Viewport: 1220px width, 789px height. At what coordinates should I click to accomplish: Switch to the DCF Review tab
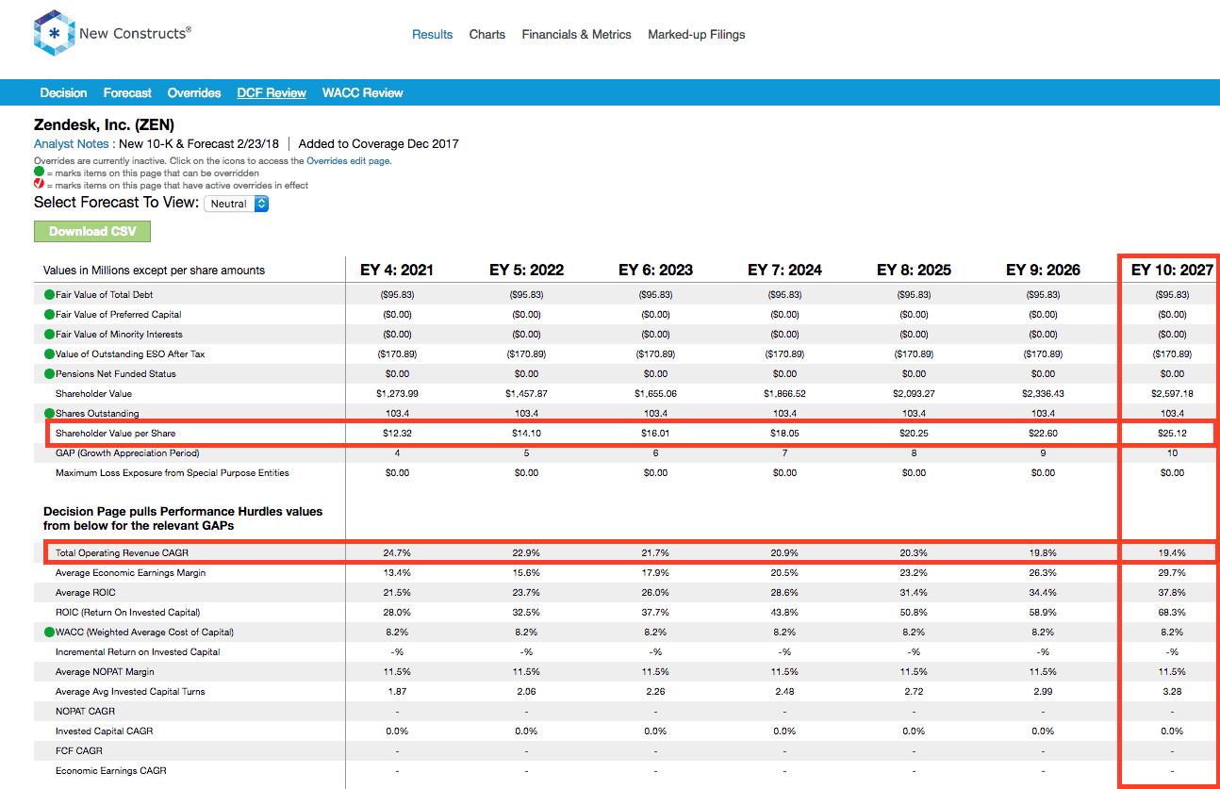272,92
